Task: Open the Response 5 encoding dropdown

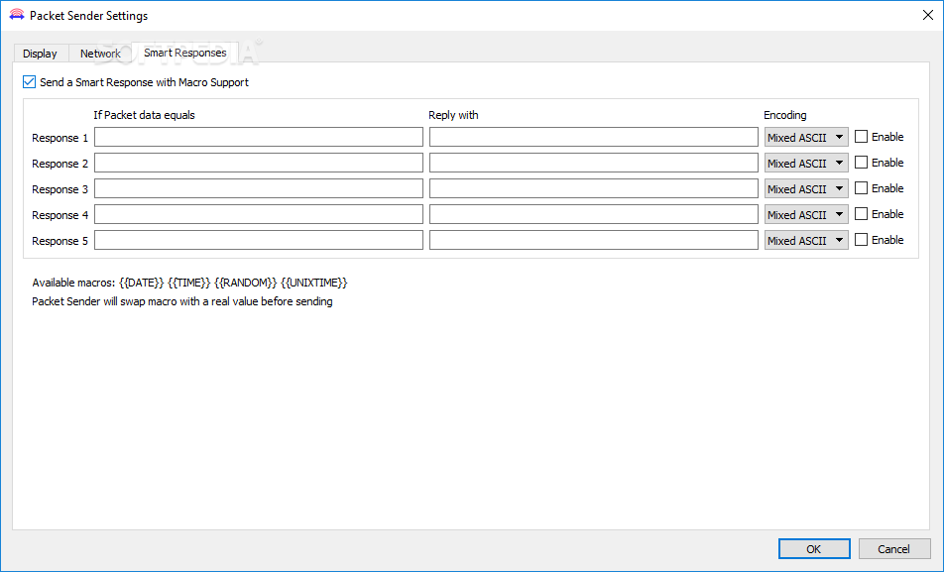Action: pos(806,240)
